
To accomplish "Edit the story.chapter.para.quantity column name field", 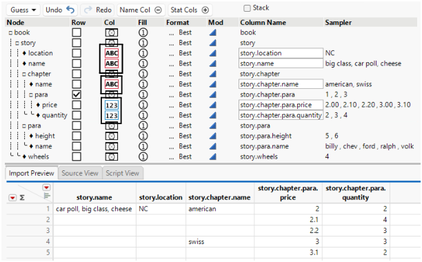I will (281, 115).
